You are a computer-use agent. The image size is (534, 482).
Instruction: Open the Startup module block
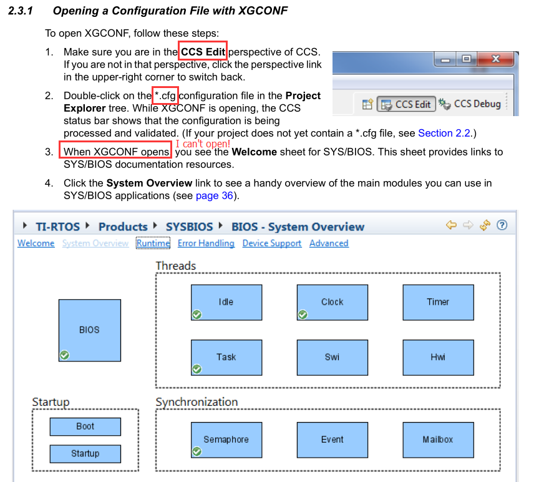coord(85,454)
